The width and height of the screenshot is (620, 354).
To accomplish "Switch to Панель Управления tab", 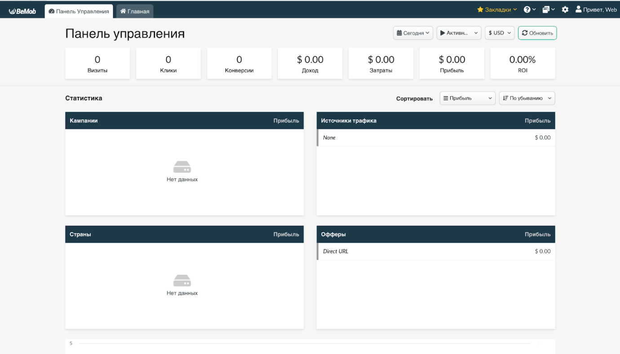I will [79, 11].
